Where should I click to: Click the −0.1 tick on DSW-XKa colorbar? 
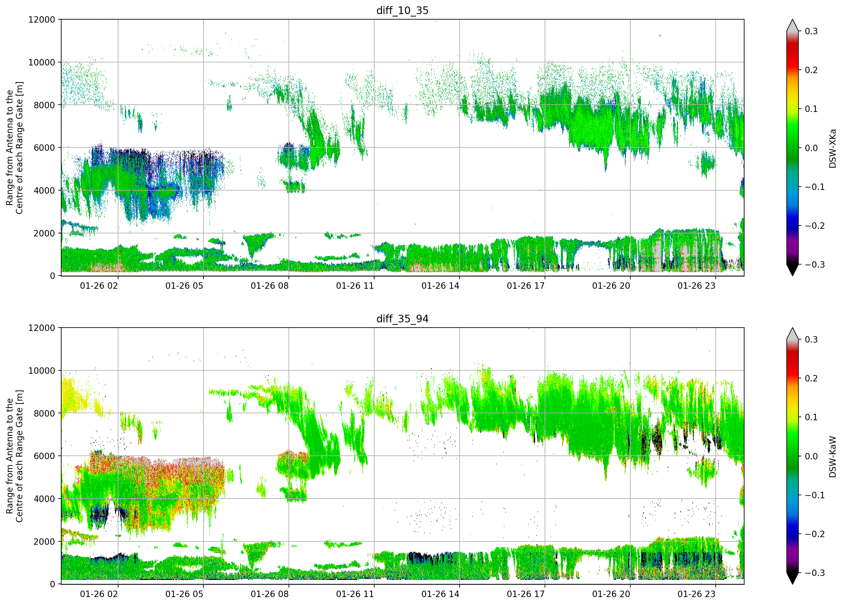pos(815,187)
